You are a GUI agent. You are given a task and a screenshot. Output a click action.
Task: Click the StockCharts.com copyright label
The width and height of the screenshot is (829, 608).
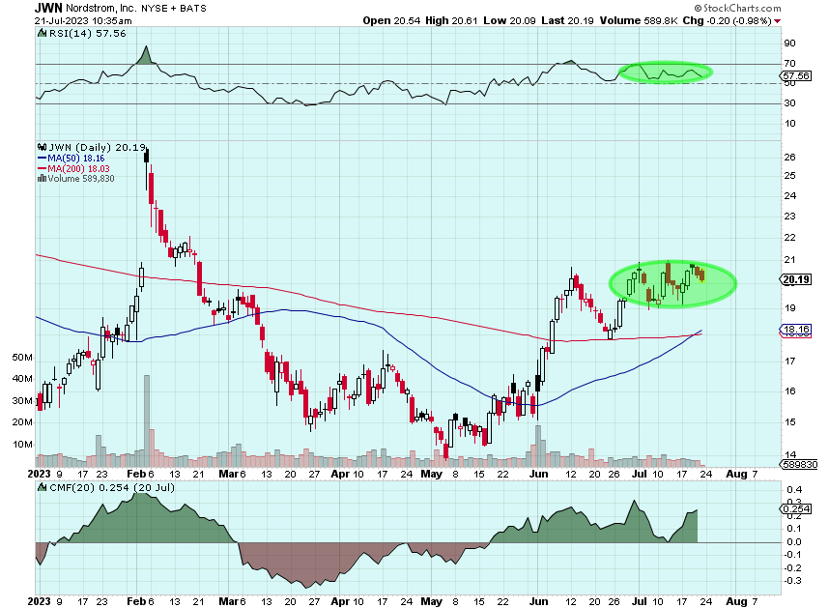tap(737, 8)
